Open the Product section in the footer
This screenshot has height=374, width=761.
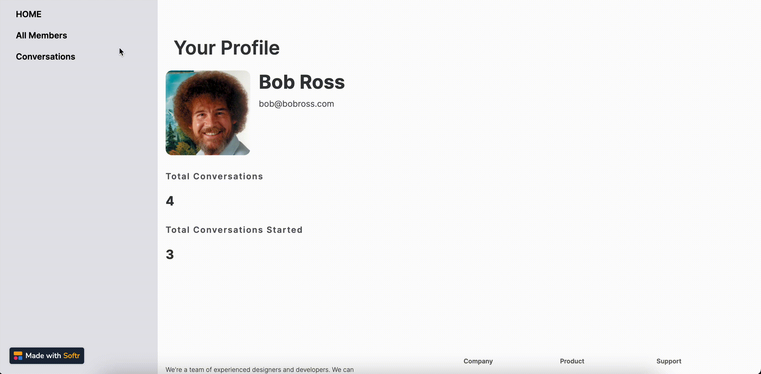pos(572,361)
